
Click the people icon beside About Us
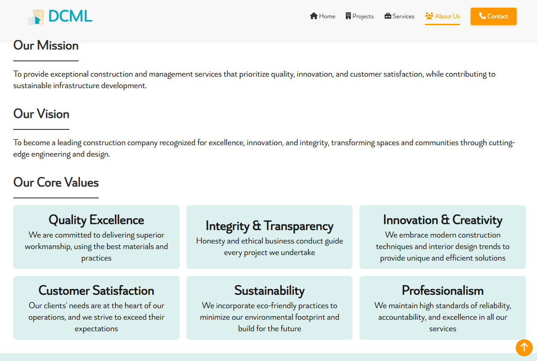pos(429,16)
